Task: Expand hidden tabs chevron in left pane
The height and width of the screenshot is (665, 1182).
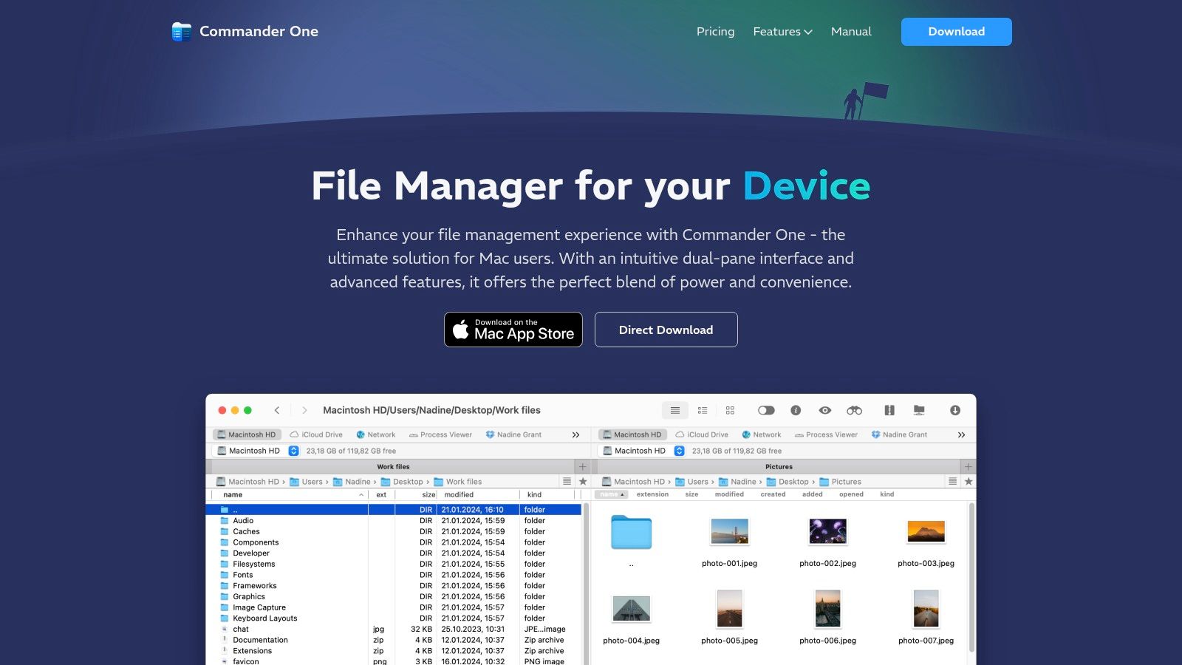Action: click(575, 434)
